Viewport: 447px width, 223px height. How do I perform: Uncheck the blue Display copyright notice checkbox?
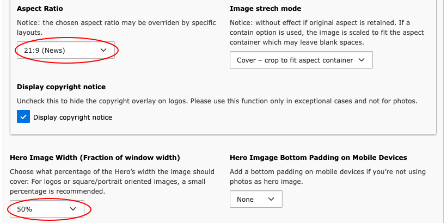(23, 117)
